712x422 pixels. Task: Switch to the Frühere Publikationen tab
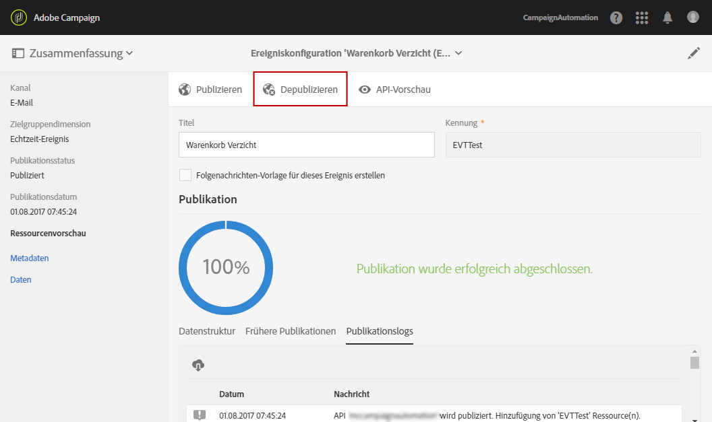[291, 331]
